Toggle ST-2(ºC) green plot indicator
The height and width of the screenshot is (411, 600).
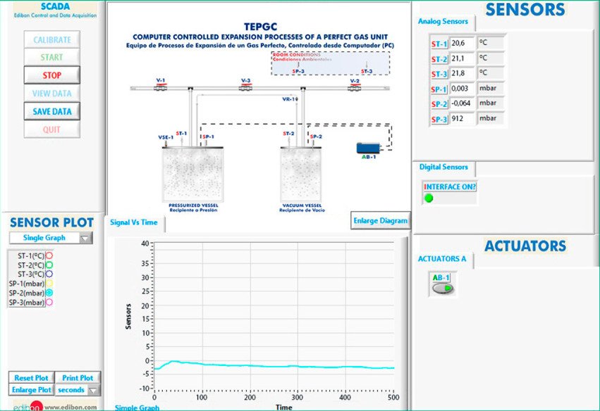pyautogui.click(x=49, y=265)
